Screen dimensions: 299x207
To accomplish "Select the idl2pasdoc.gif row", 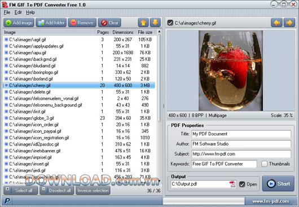I will tap(79, 144).
